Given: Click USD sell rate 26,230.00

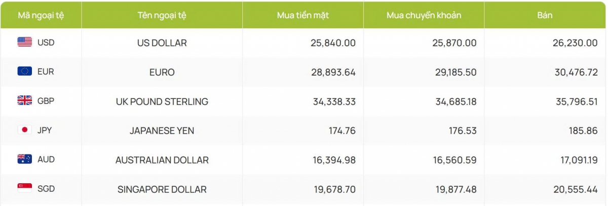Looking at the screenshot, I should [575, 43].
